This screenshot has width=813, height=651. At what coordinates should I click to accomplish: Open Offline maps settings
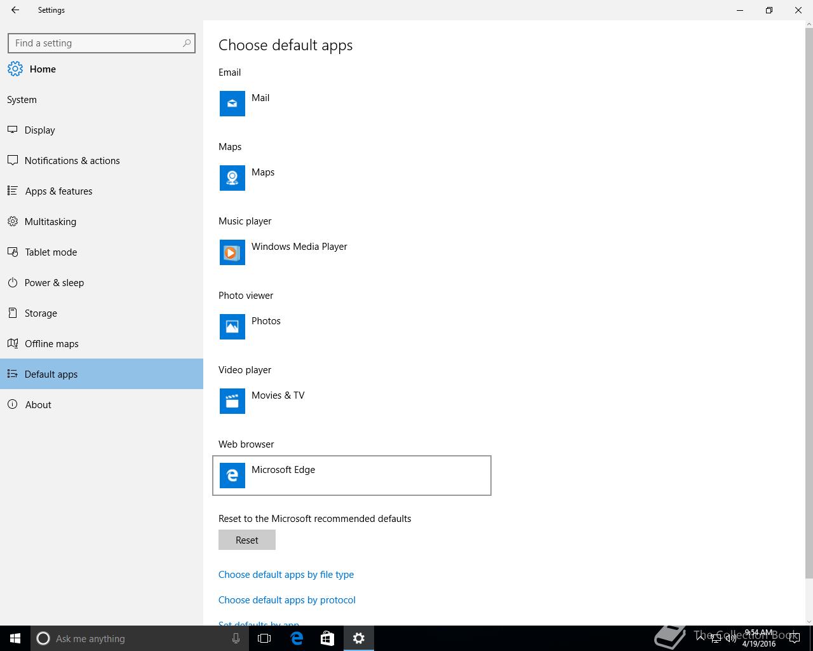tap(102, 343)
